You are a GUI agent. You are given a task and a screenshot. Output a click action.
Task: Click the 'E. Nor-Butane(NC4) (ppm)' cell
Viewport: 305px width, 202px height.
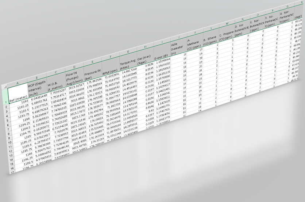coord(257,24)
